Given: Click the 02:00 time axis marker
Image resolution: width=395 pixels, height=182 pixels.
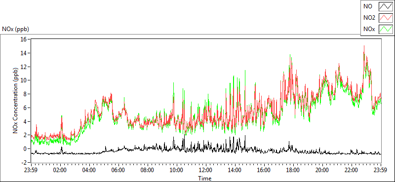Looking at the screenshot, I should click(x=60, y=170).
